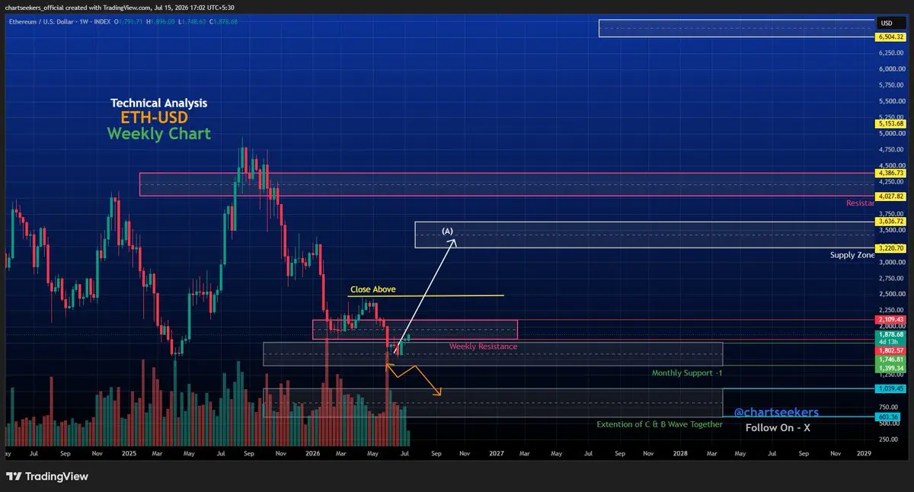914x492 pixels.
Task: Click the 2028 label on the time axis
Action: tap(680, 453)
